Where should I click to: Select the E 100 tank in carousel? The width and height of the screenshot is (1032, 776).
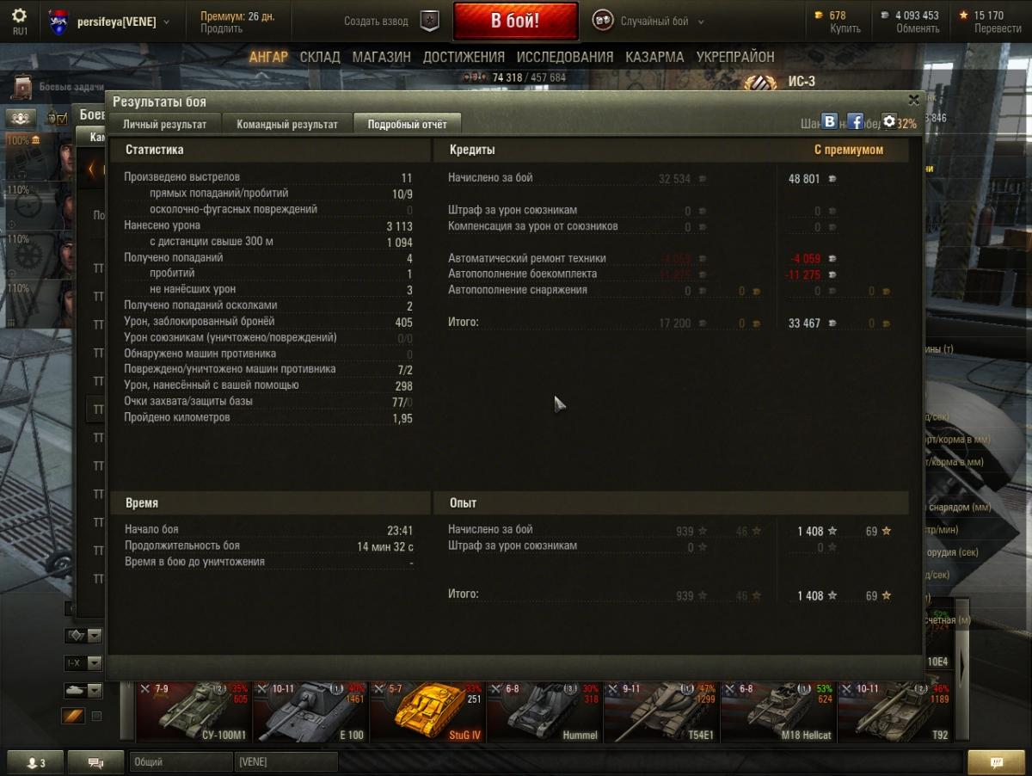[x=310, y=711]
